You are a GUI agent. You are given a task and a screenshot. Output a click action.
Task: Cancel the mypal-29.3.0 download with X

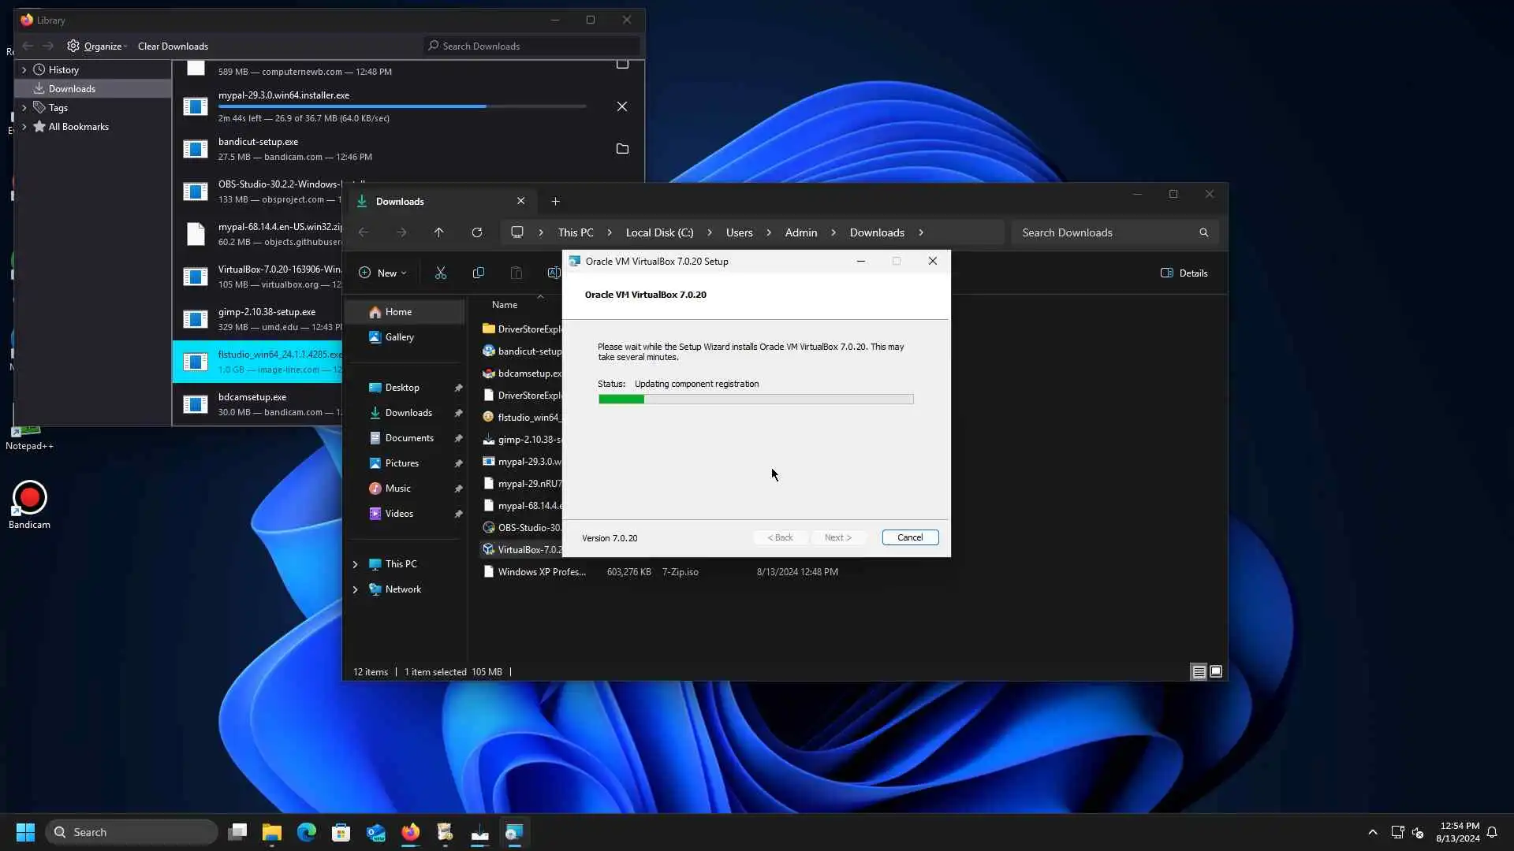622,106
